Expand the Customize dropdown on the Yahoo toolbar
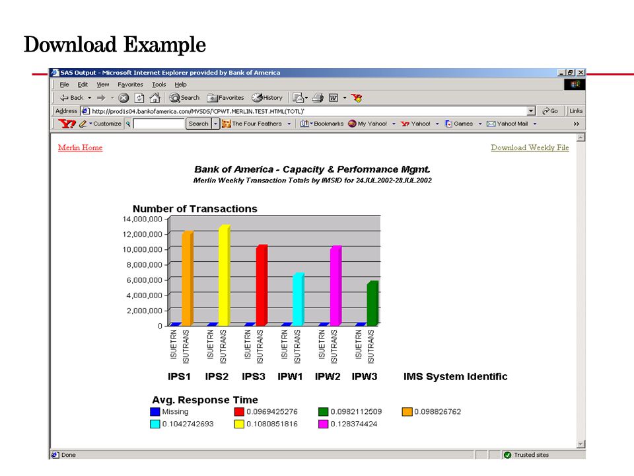The height and width of the screenshot is (476, 634). tap(90, 124)
